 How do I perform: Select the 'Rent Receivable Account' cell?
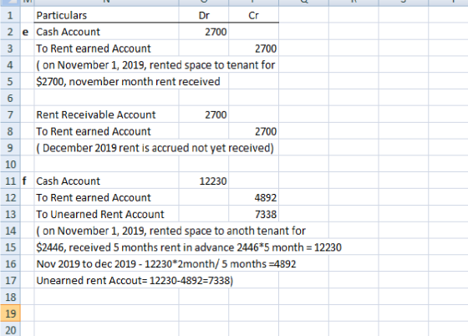tap(107, 115)
